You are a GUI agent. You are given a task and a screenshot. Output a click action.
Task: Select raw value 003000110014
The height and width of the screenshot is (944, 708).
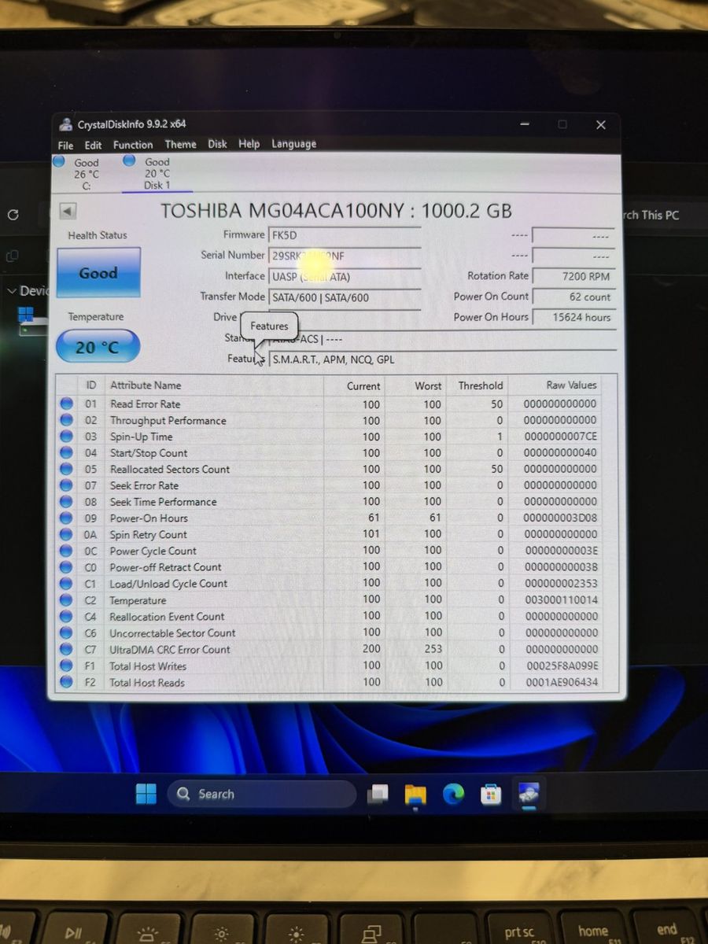tap(561, 600)
